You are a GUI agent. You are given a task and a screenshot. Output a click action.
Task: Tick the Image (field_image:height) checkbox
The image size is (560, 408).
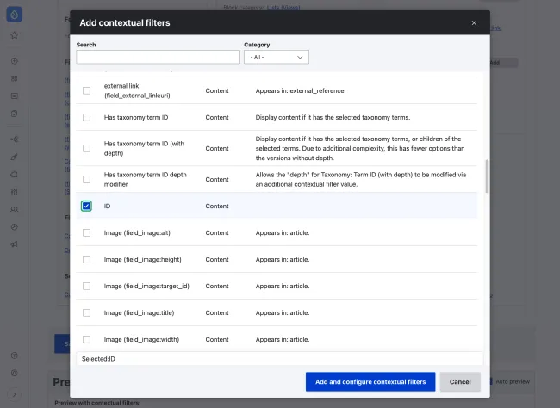[x=86, y=259]
